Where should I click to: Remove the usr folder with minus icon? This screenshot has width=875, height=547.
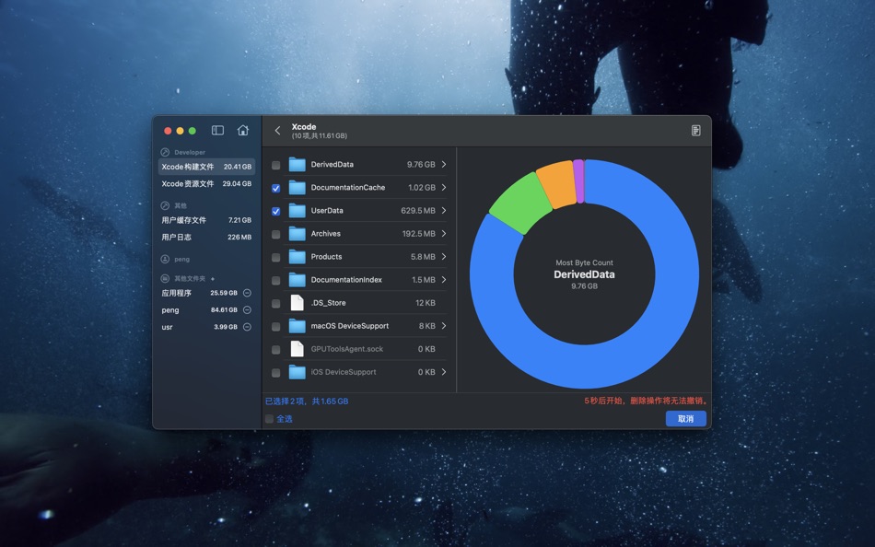pos(247,327)
